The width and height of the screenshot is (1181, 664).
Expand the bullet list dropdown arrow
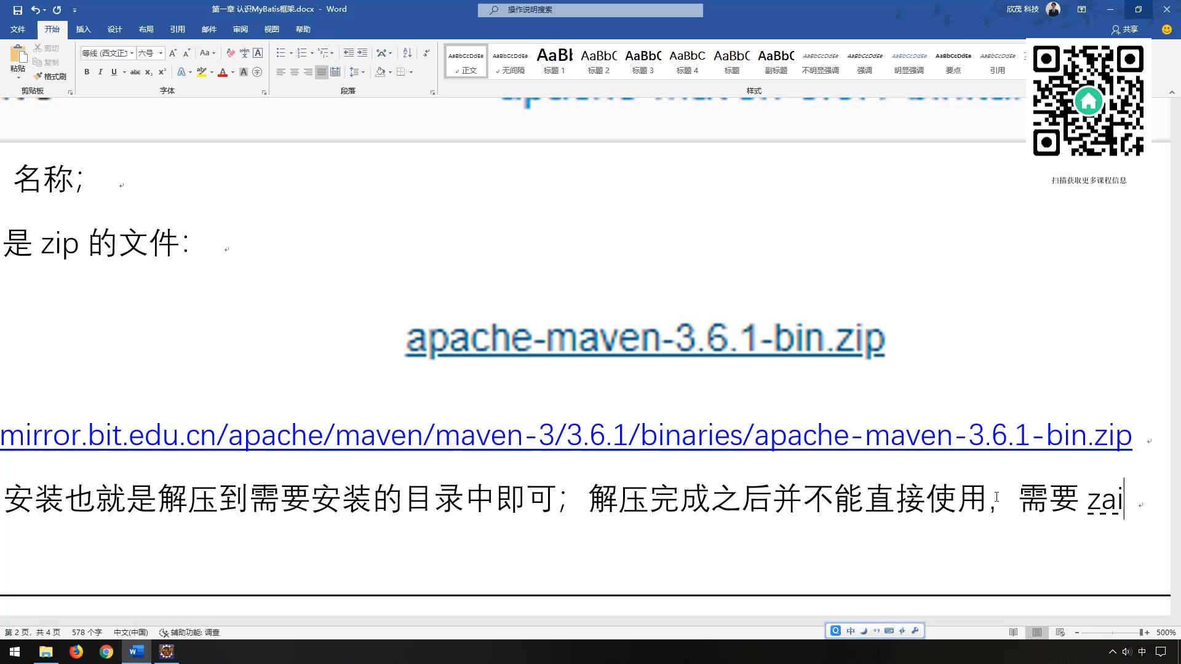coord(291,53)
